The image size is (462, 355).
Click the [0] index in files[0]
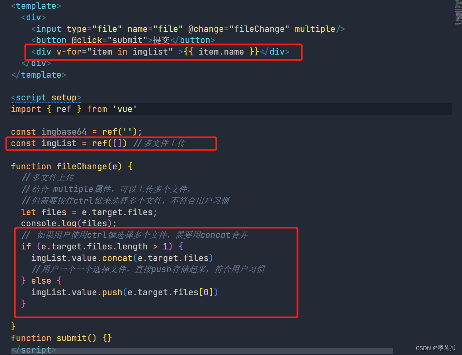pyautogui.click(x=206, y=292)
